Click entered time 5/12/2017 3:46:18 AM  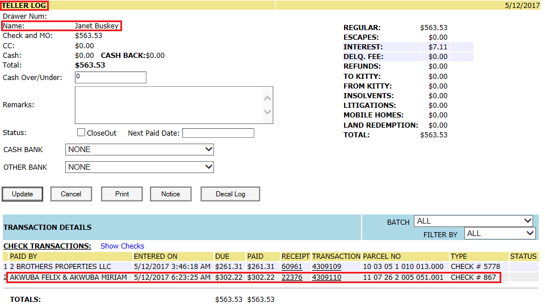point(172,267)
